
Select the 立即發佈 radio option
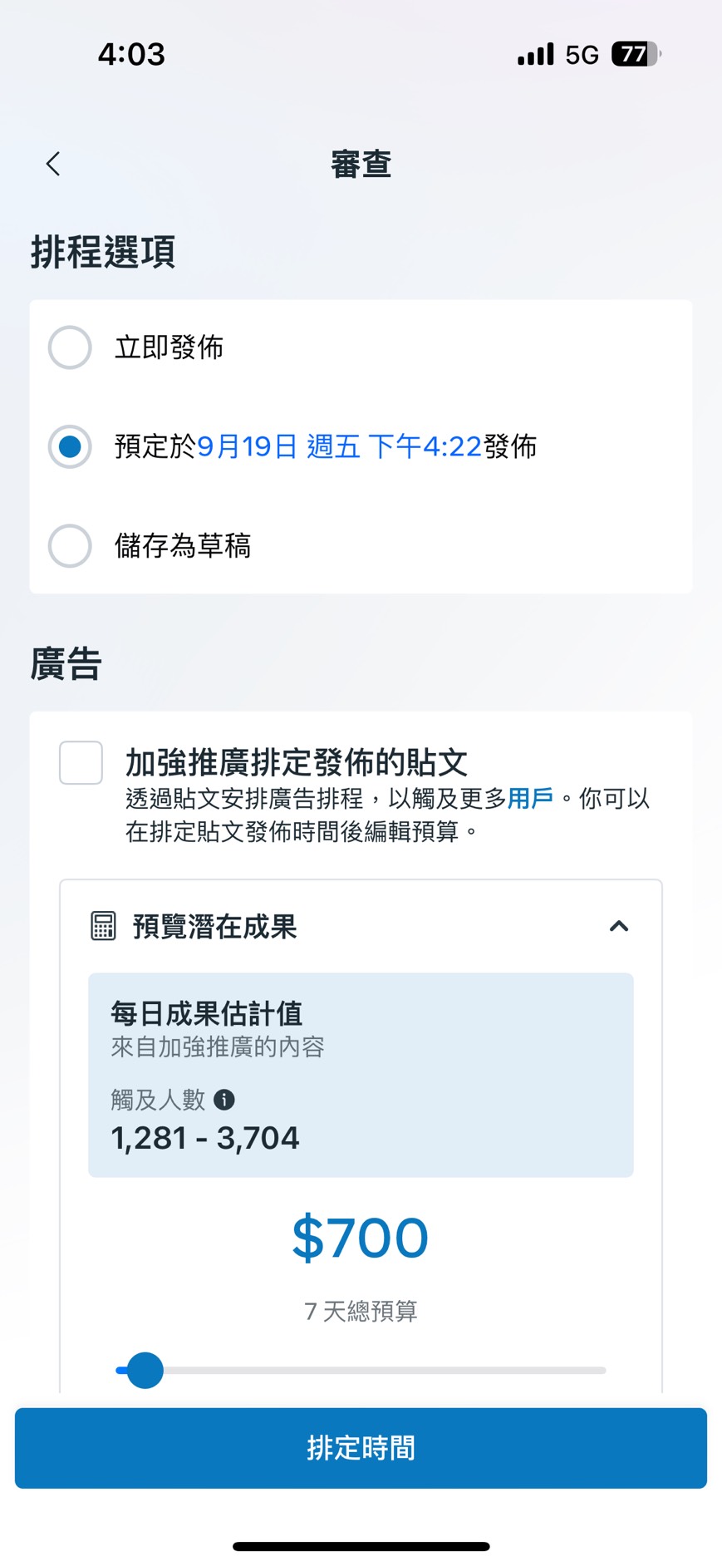70,347
